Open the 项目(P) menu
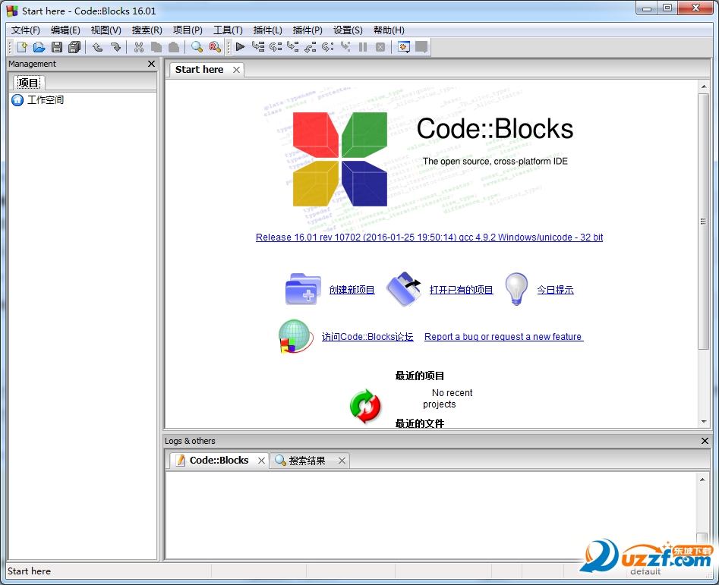 (x=188, y=30)
